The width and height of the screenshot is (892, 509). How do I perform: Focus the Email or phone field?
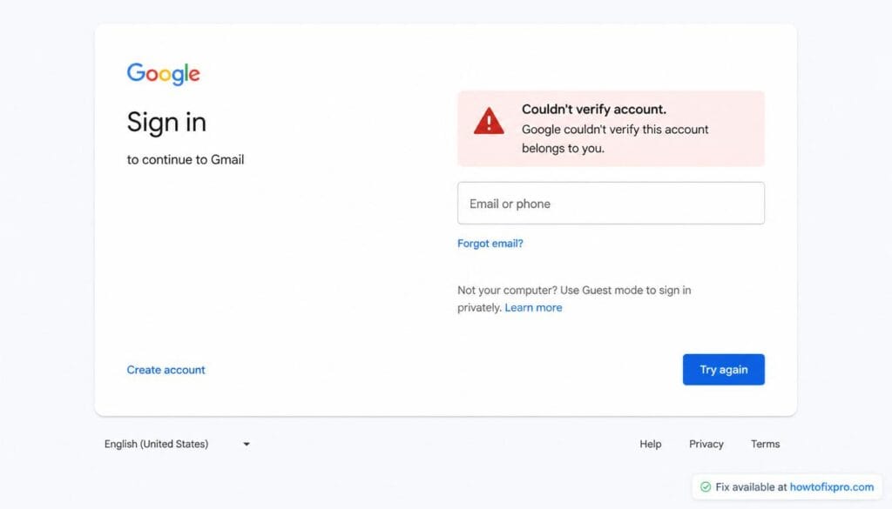tap(611, 204)
